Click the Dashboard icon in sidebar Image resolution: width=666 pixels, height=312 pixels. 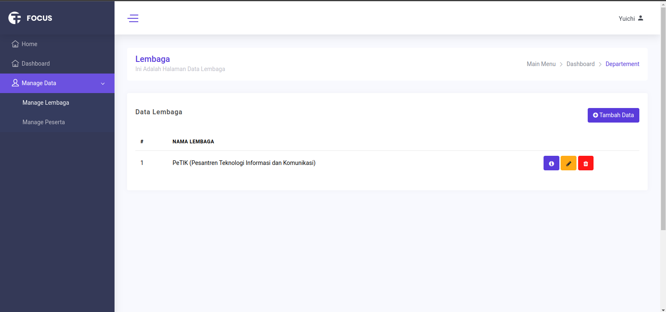15,64
